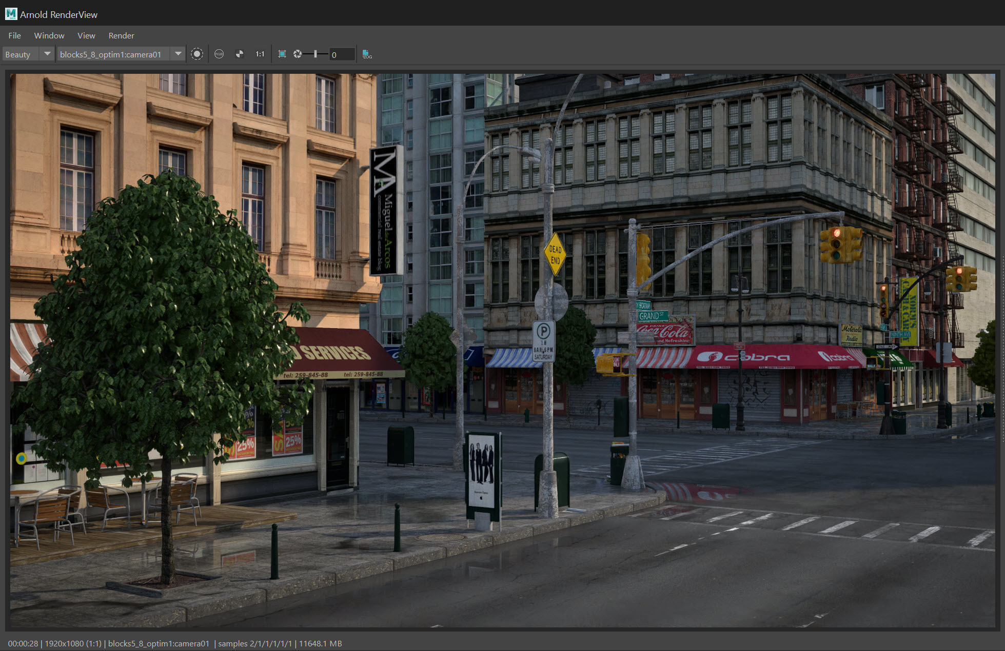Open the Render menu

coord(121,35)
